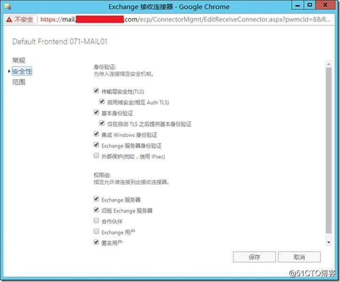Maximize the Chrome window

point(309,5)
